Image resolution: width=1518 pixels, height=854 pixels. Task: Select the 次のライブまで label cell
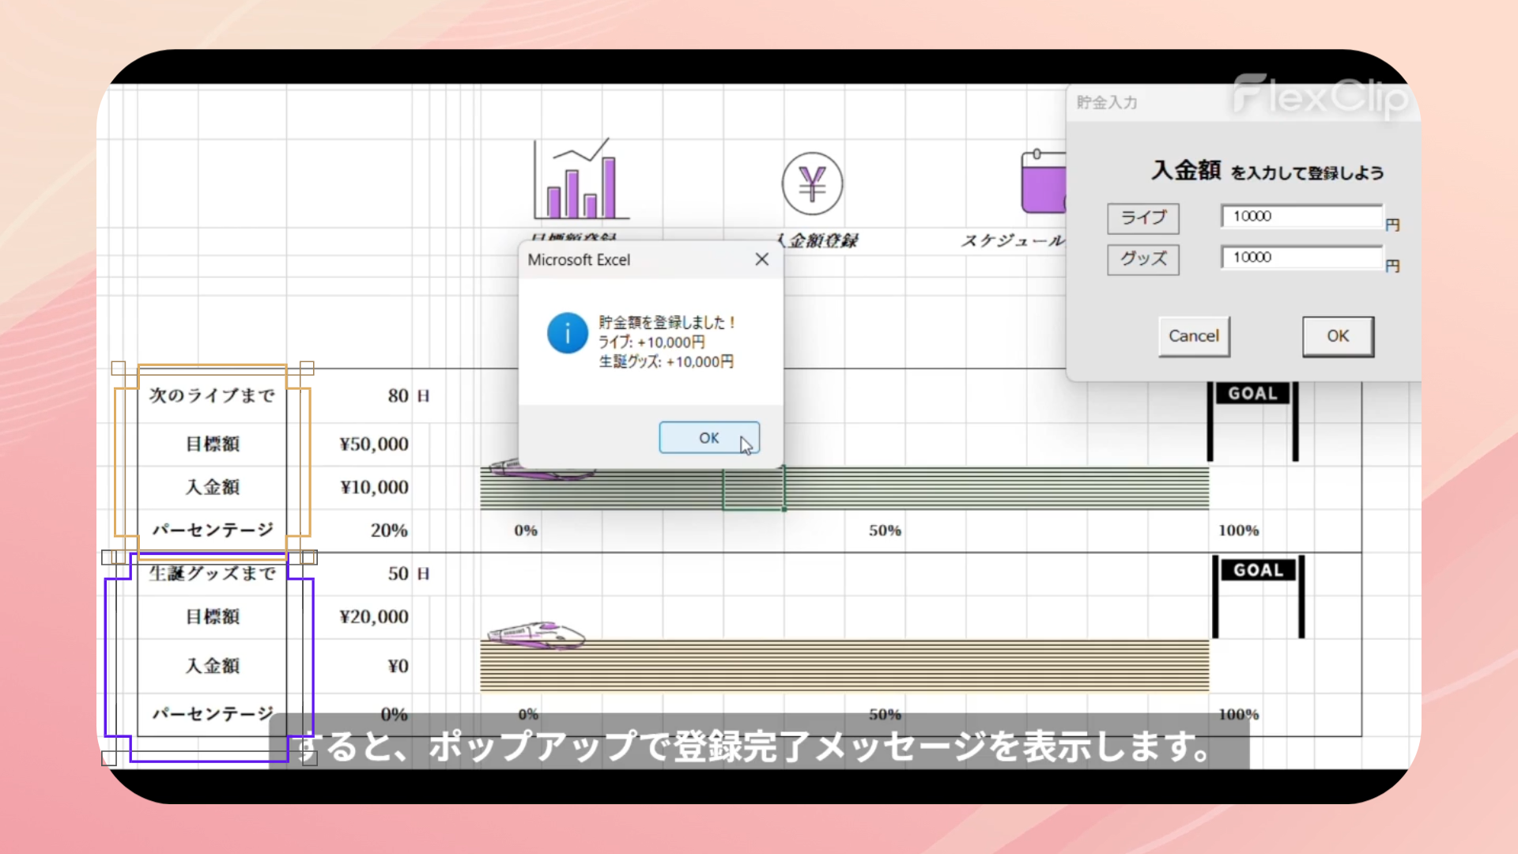pyautogui.click(x=212, y=395)
